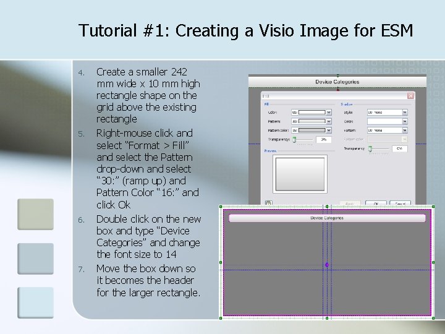Click the step text 'Create a smaller 242'

click(142, 72)
